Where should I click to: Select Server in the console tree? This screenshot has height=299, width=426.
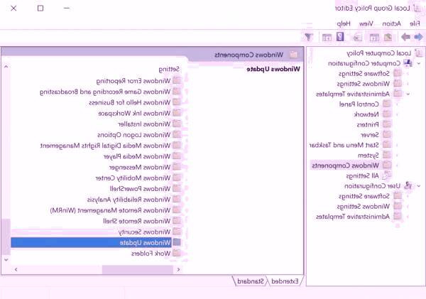(x=369, y=135)
